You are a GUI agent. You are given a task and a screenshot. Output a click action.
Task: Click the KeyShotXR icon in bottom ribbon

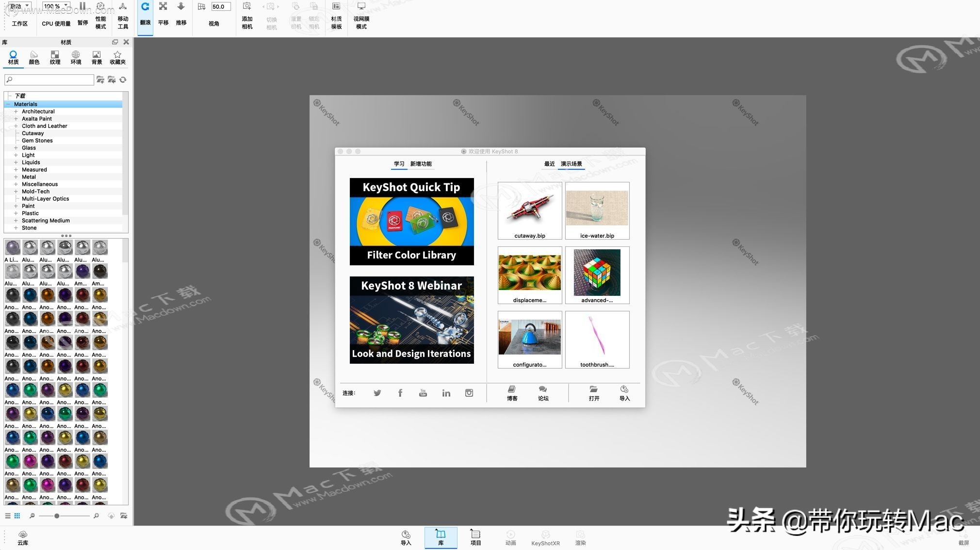545,537
